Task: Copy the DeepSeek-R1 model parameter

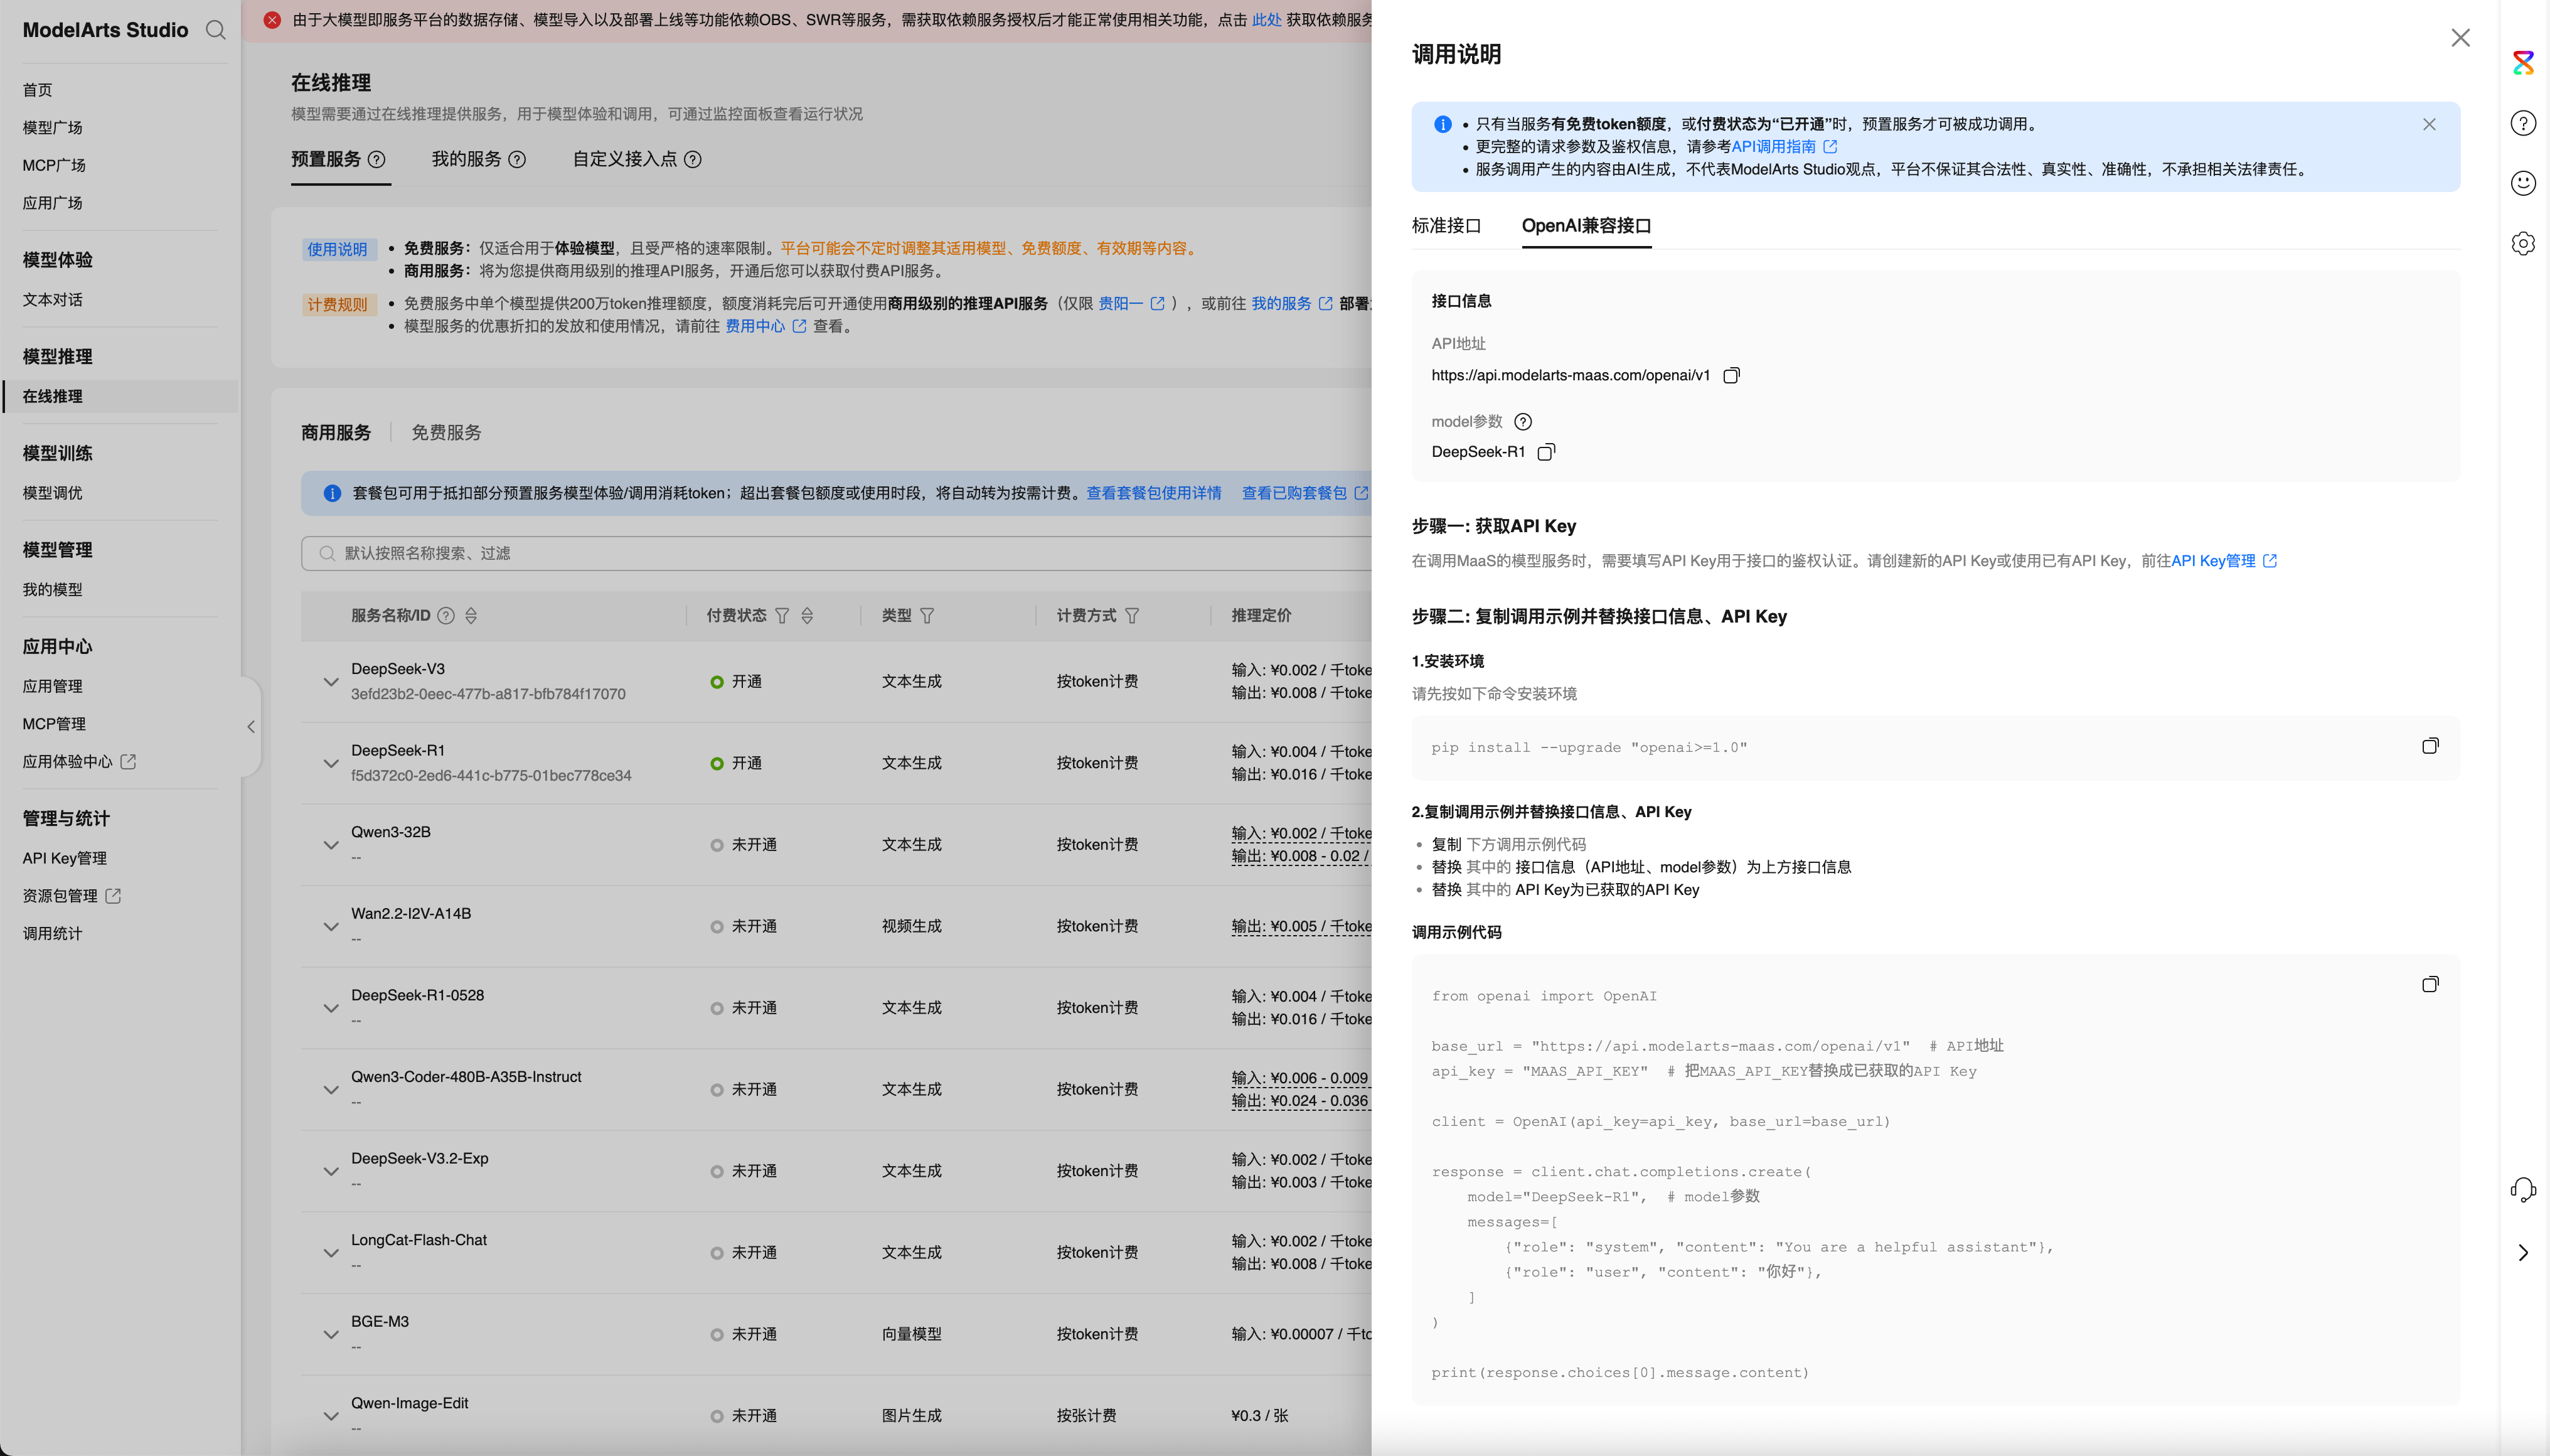Action: 1545,452
